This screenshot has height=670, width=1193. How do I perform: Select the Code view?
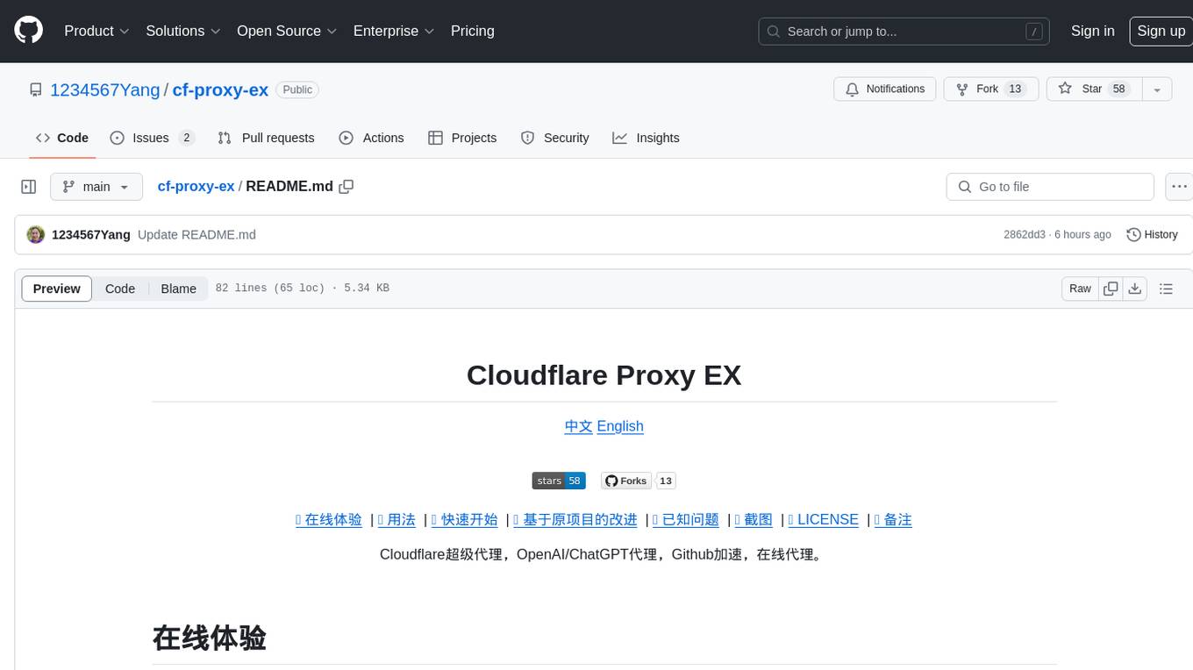pos(120,289)
